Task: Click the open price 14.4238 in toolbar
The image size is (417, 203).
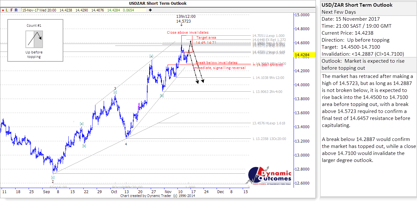Action: click(x=66, y=10)
